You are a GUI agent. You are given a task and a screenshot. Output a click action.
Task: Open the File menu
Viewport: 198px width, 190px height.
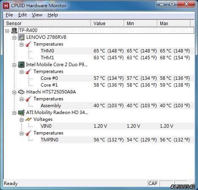point(9,15)
